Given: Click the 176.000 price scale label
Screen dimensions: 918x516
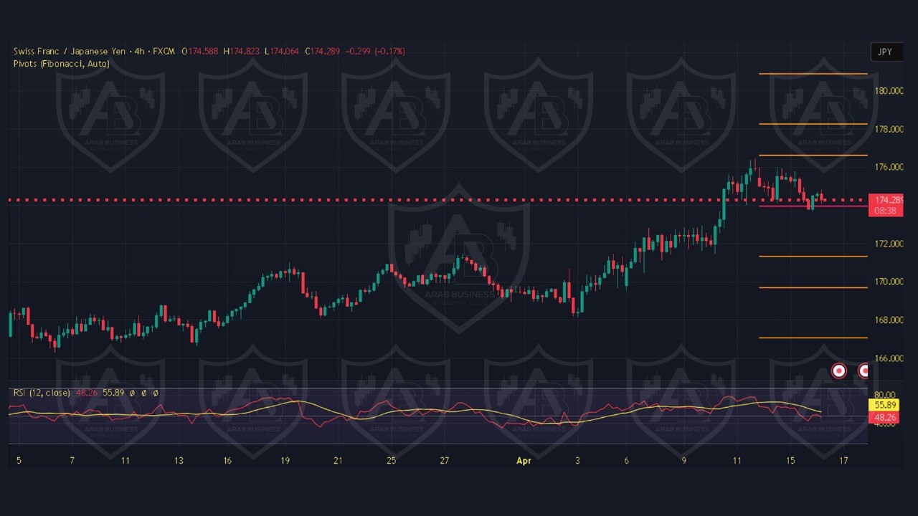Looking at the screenshot, I should coord(888,167).
